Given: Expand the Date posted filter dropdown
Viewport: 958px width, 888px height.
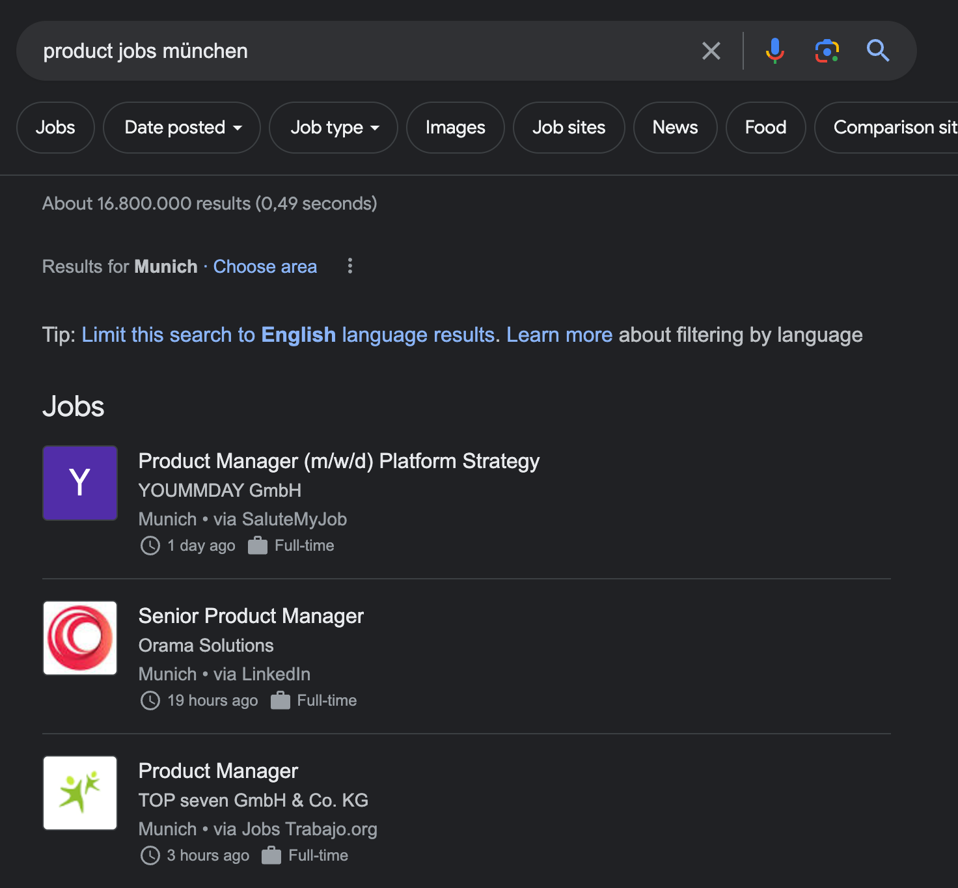Looking at the screenshot, I should (182, 128).
